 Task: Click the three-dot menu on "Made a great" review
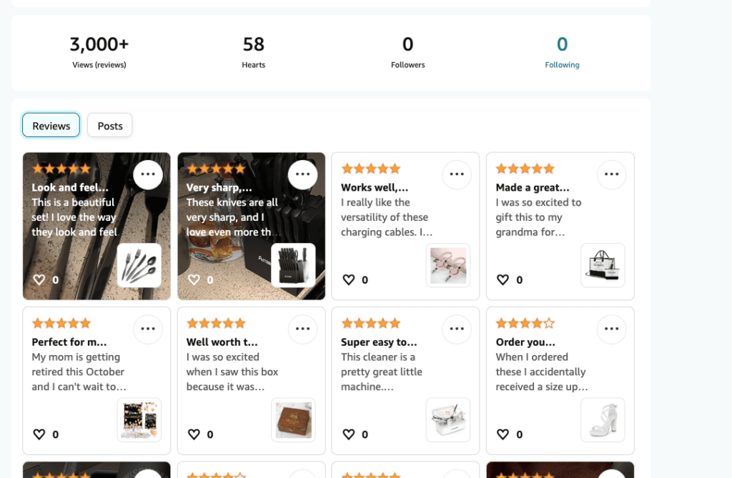611,174
